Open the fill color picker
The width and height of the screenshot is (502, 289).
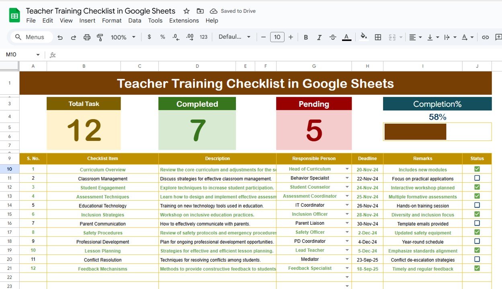coord(364,37)
